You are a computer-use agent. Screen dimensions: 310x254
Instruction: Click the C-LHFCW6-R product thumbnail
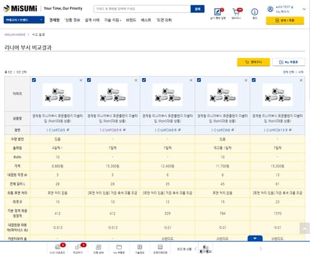(x=168, y=94)
